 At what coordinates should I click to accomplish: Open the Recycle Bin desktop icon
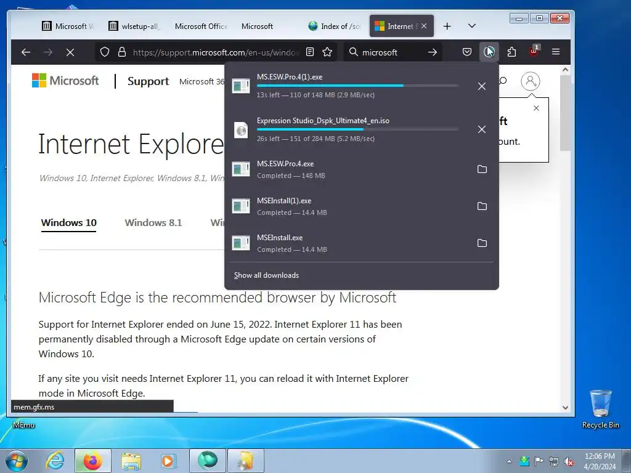click(x=600, y=409)
